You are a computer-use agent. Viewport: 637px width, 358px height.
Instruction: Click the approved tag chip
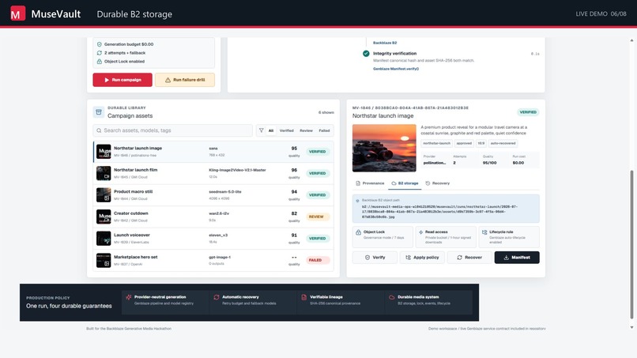(464, 143)
